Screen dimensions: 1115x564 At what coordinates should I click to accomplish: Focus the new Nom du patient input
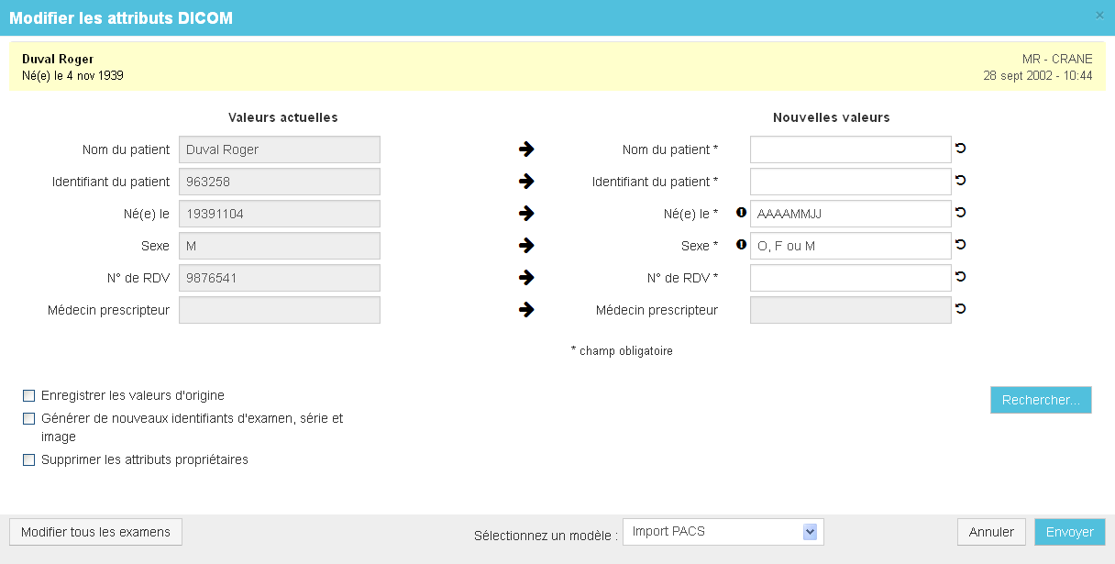[851, 149]
